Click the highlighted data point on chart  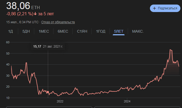(x=48, y=92)
